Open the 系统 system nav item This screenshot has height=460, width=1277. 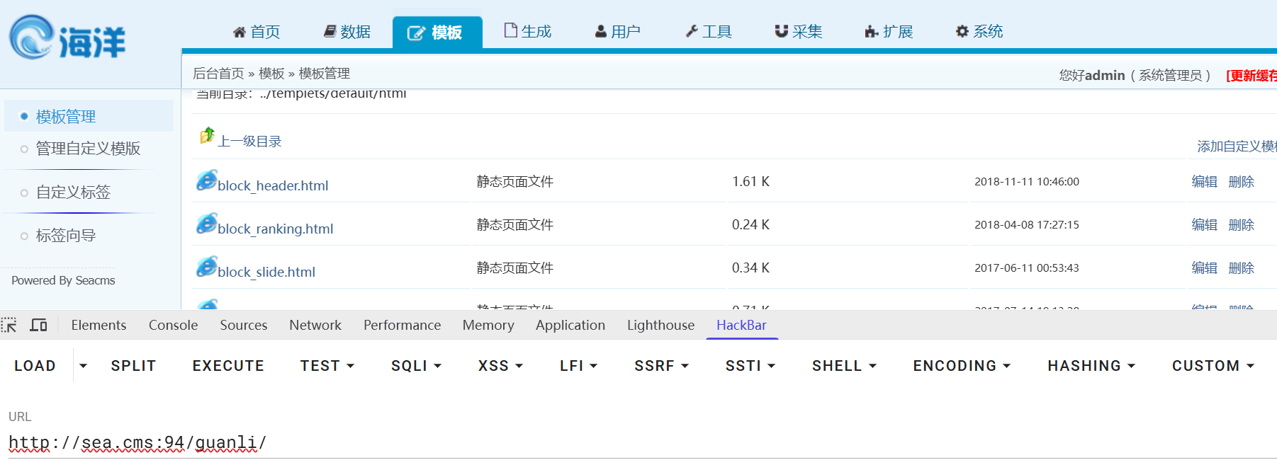pos(979,31)
